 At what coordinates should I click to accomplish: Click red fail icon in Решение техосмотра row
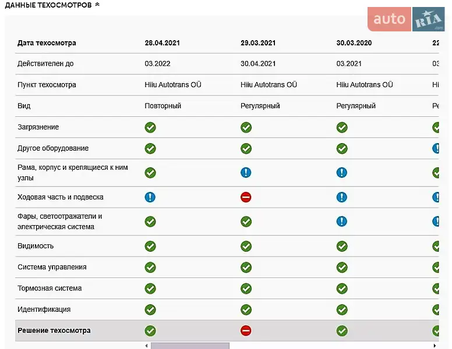(x=246, y=331)
